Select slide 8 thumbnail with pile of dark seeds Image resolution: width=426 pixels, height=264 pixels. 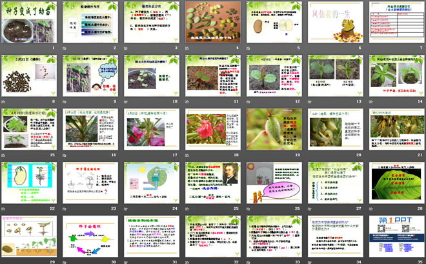29,76
